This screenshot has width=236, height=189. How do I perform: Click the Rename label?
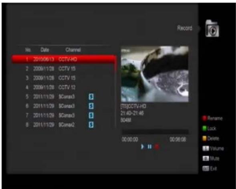(215, 118)
